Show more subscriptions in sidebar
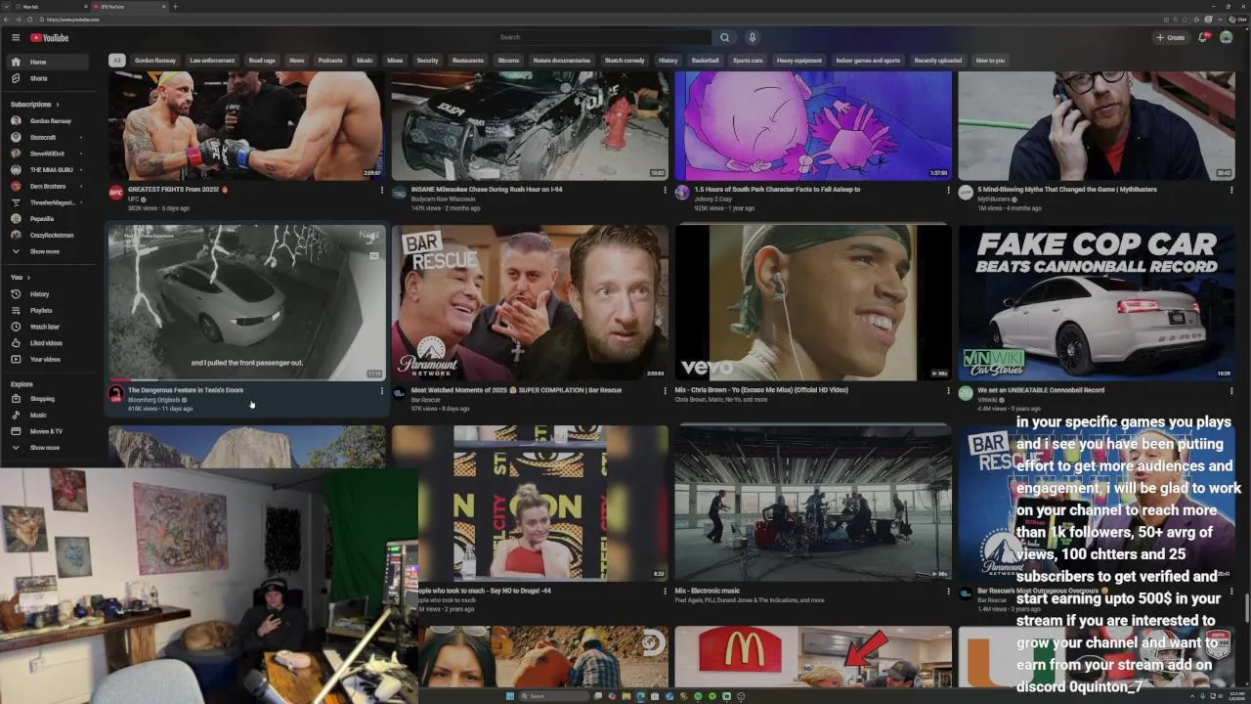Screen dimensions: 1251x704 click(49, 251)
